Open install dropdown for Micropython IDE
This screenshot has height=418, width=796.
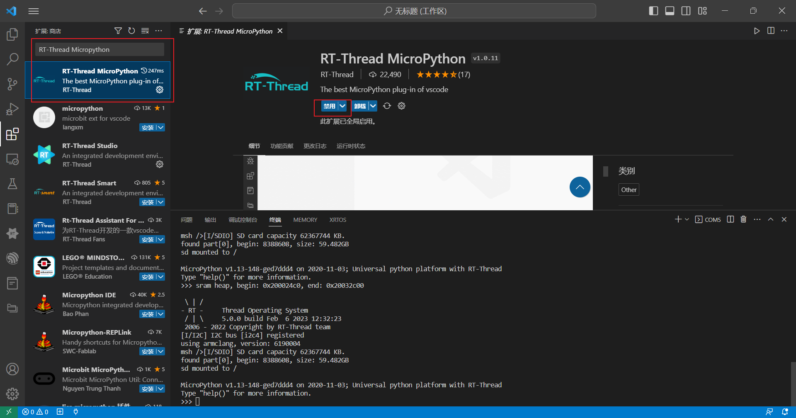(160, 314)
